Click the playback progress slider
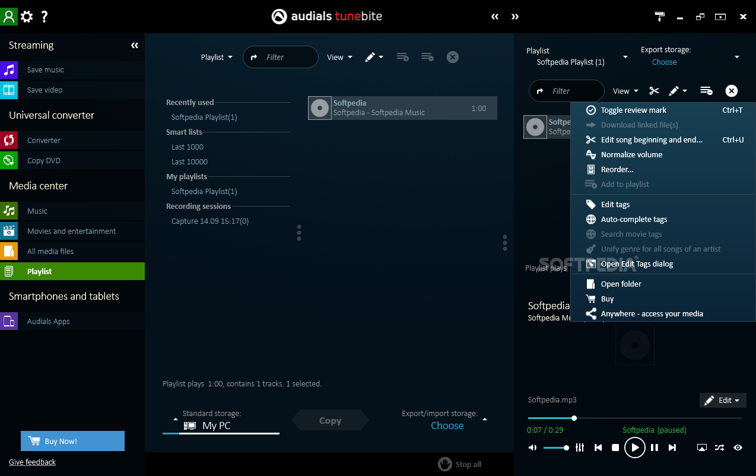 [634, 418]
